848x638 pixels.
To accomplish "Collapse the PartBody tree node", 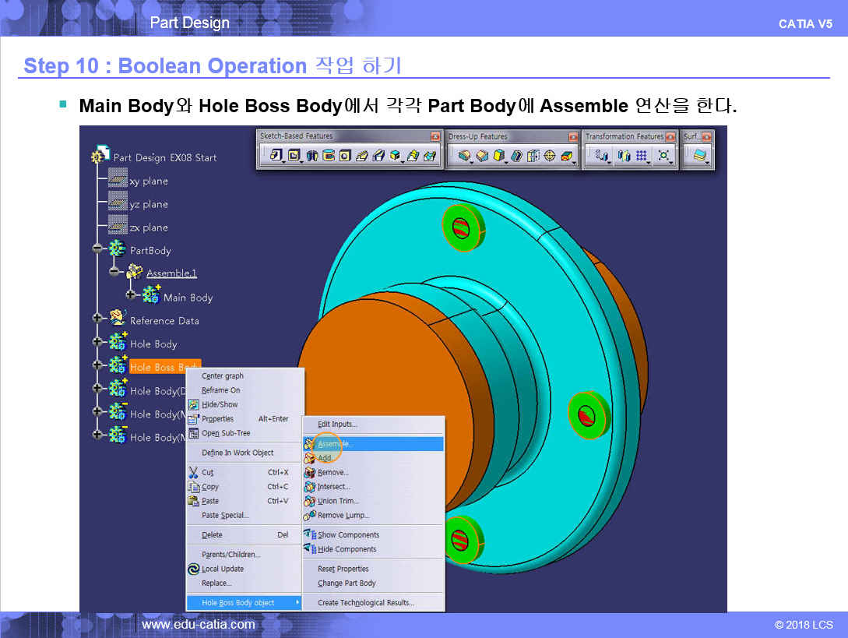I will pos(97,249).
